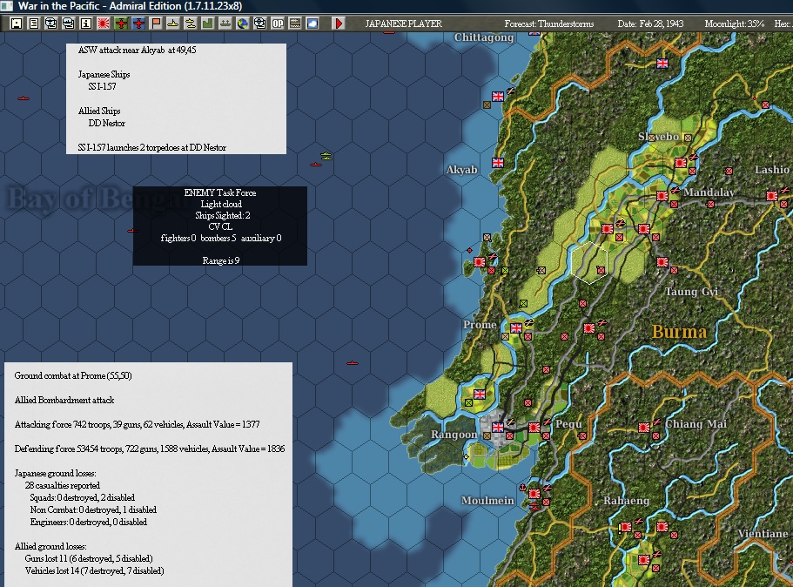Image resolution: width=793 pixels, height=587 pixels.
Task: Click the 'Allied Bombardment attack' line
Action: [x=64, y=401]
